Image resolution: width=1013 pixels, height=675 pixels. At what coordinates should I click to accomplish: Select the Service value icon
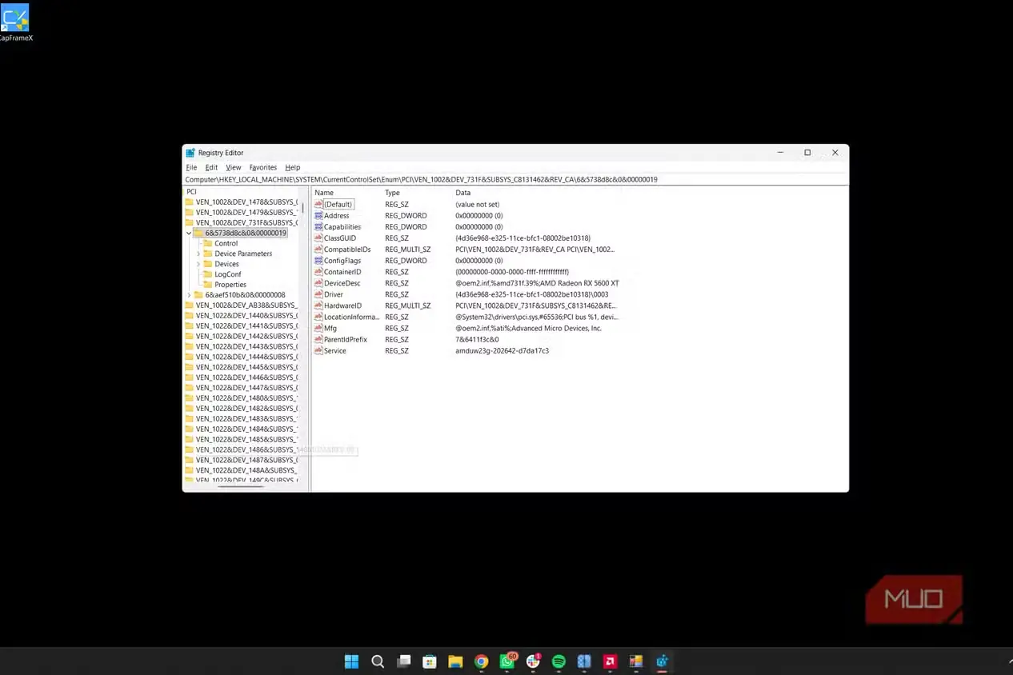pyautogui.click(x=318, y=350)
